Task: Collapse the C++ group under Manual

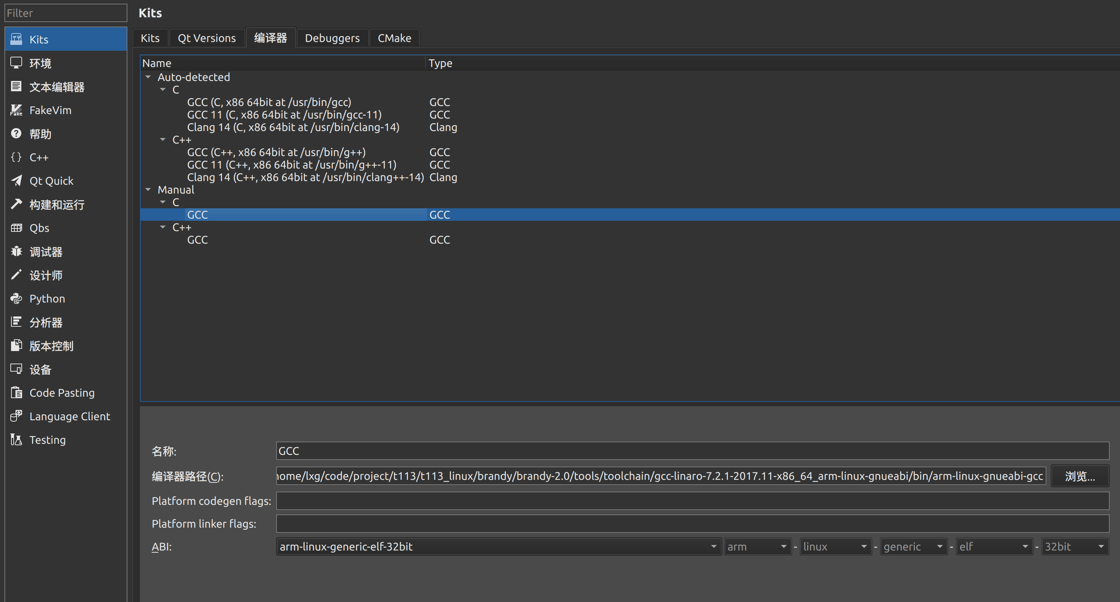Action: (x=163, y=227)
